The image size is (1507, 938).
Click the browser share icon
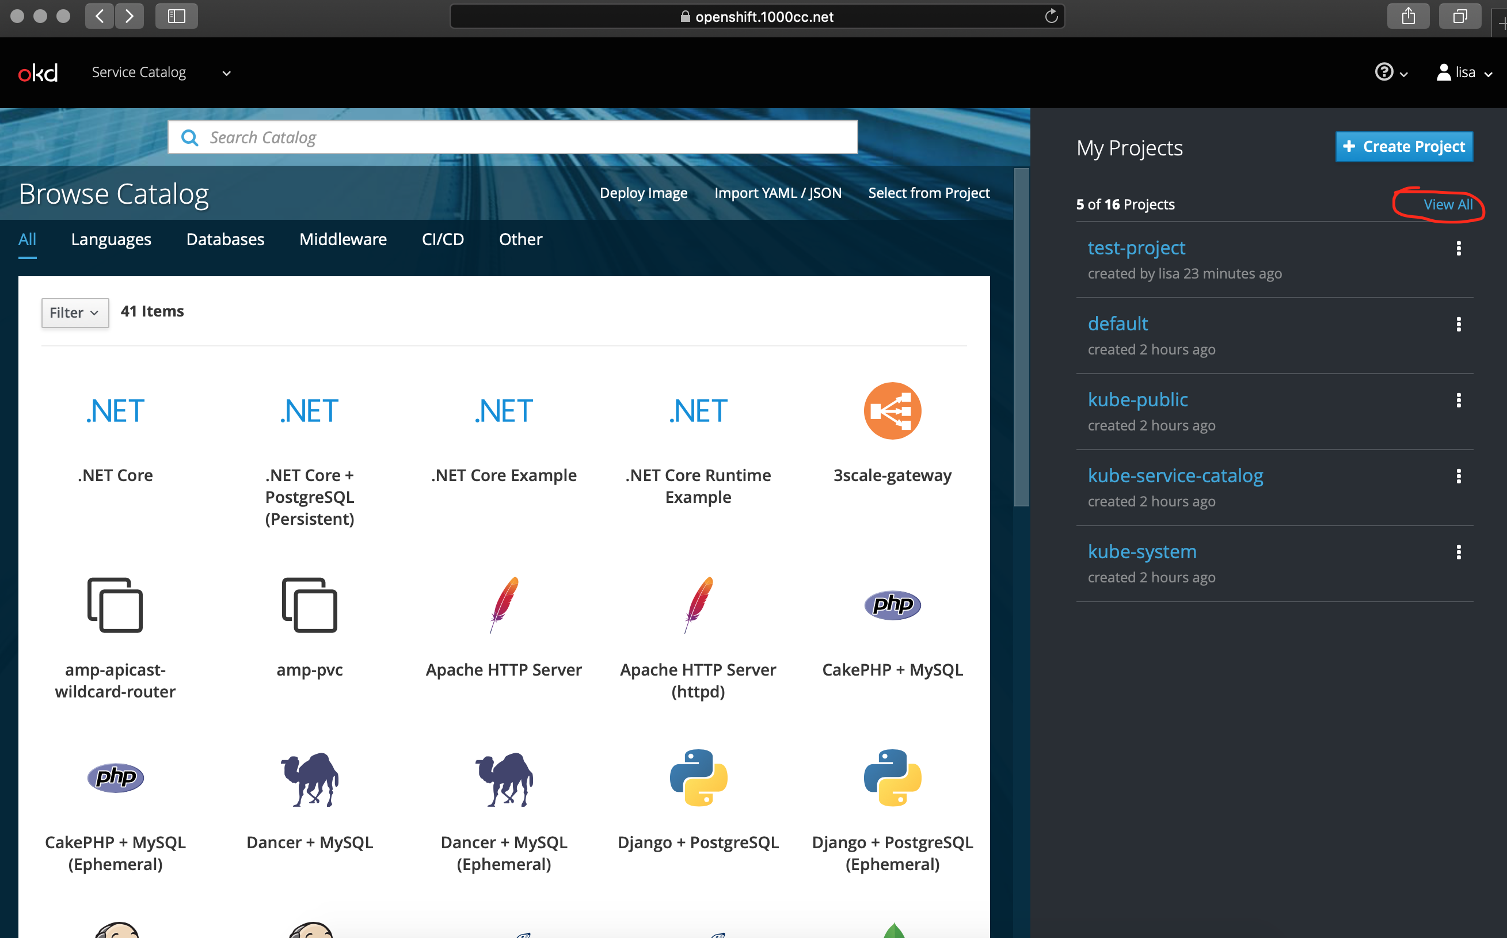coord(1408,16)
